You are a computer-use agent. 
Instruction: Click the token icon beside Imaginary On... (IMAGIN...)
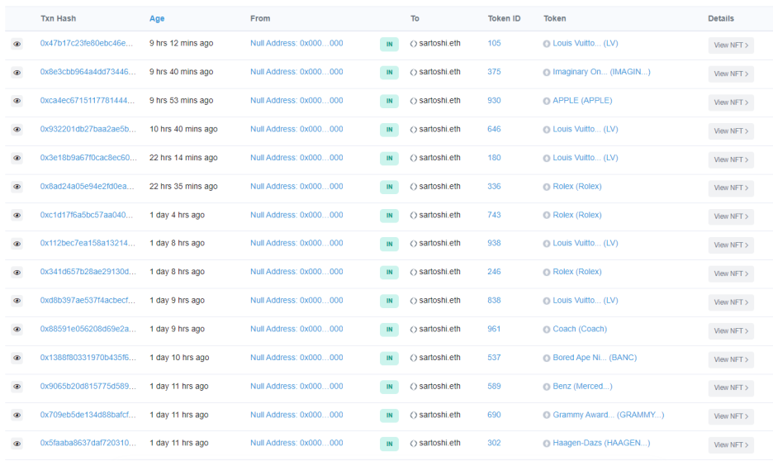(546, 73)
